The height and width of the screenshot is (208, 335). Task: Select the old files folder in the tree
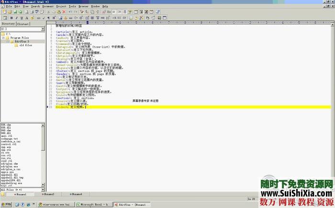tap(25, 45)
